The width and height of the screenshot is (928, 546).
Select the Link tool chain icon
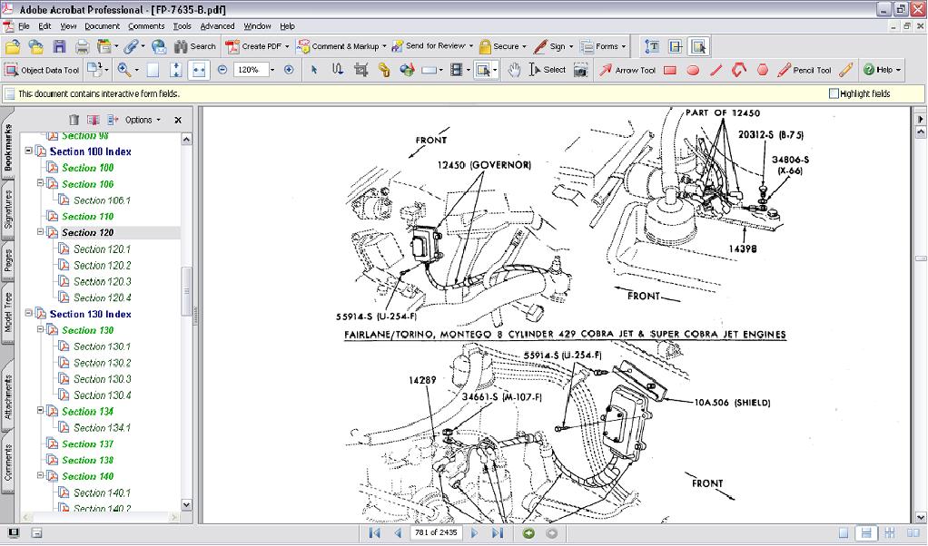pyautogui.click(x=384, y=70)
